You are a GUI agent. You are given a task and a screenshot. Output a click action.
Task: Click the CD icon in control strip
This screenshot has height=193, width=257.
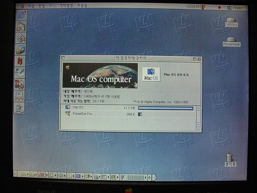click(x=69, y=176)
